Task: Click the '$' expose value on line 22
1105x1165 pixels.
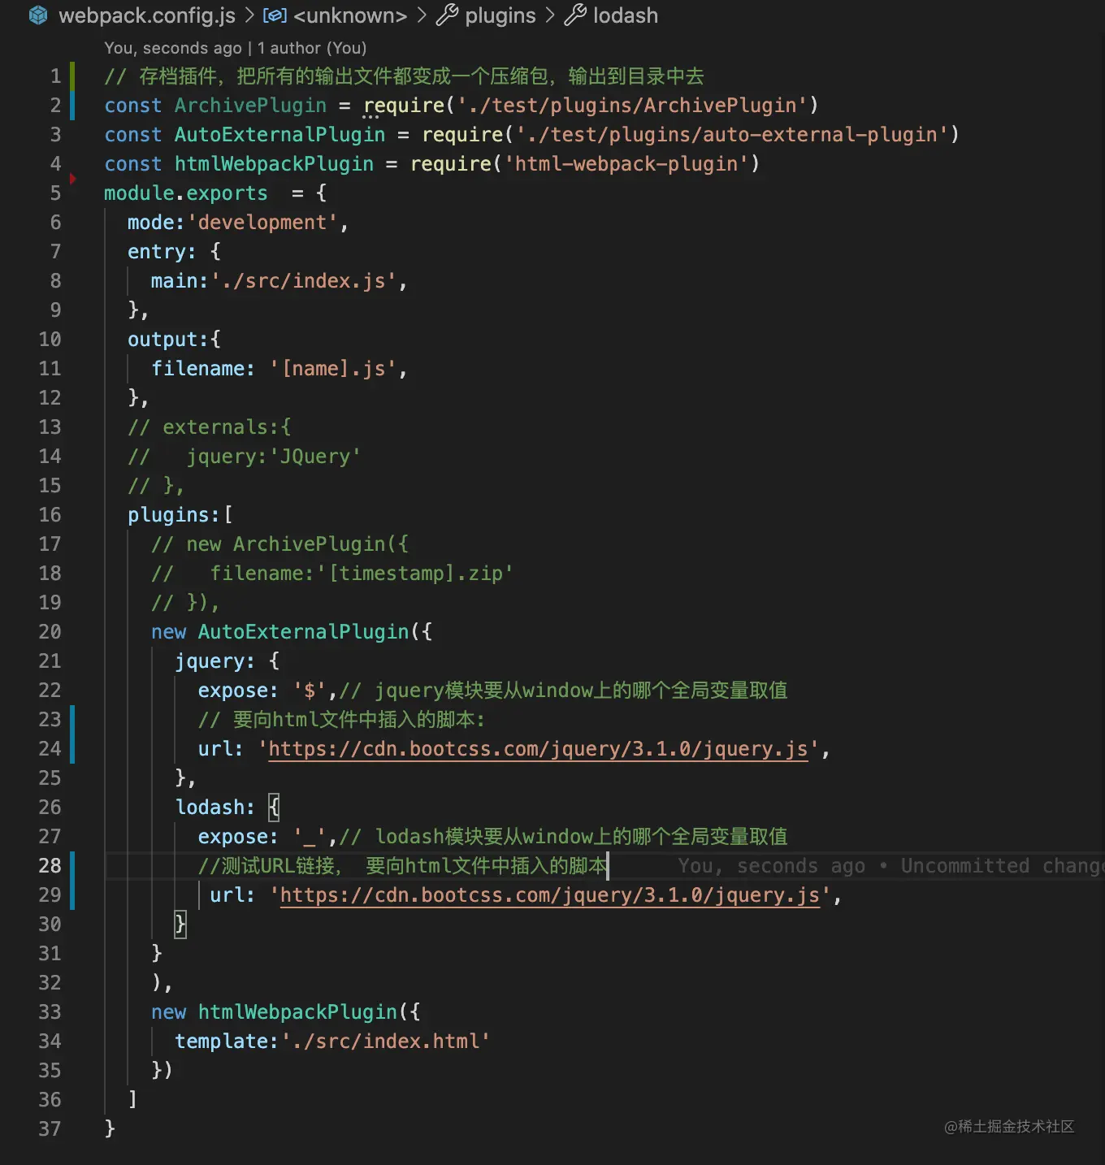Action: 310,691
